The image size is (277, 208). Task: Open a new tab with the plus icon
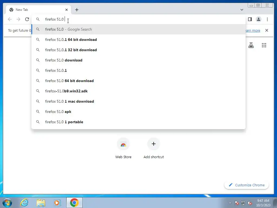[77, 10]
